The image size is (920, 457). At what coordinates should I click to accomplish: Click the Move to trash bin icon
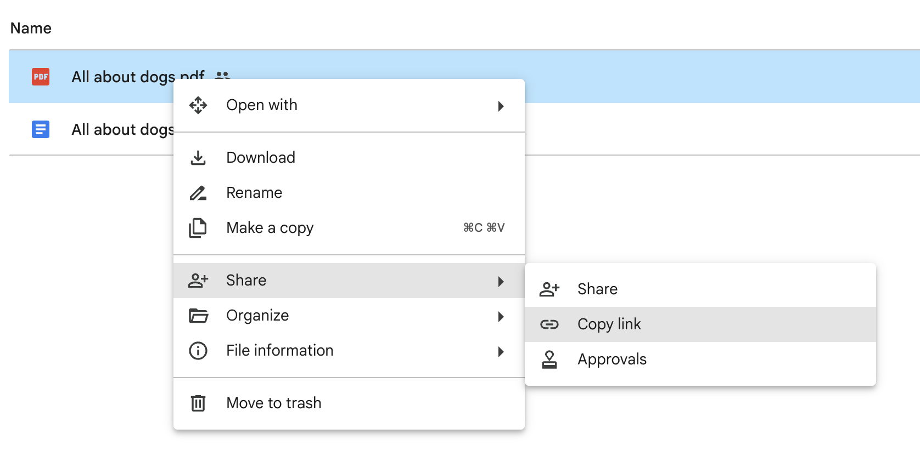[x=198, y=403]
